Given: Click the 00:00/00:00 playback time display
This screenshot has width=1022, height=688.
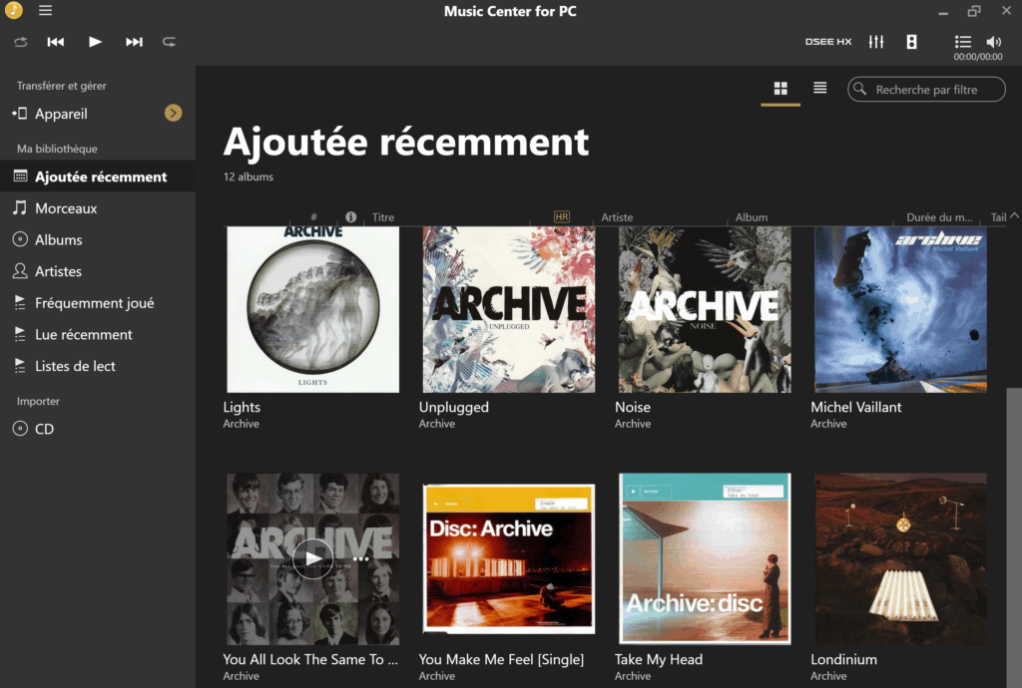Looking at the screenshot, I should [x=977, y=57].
